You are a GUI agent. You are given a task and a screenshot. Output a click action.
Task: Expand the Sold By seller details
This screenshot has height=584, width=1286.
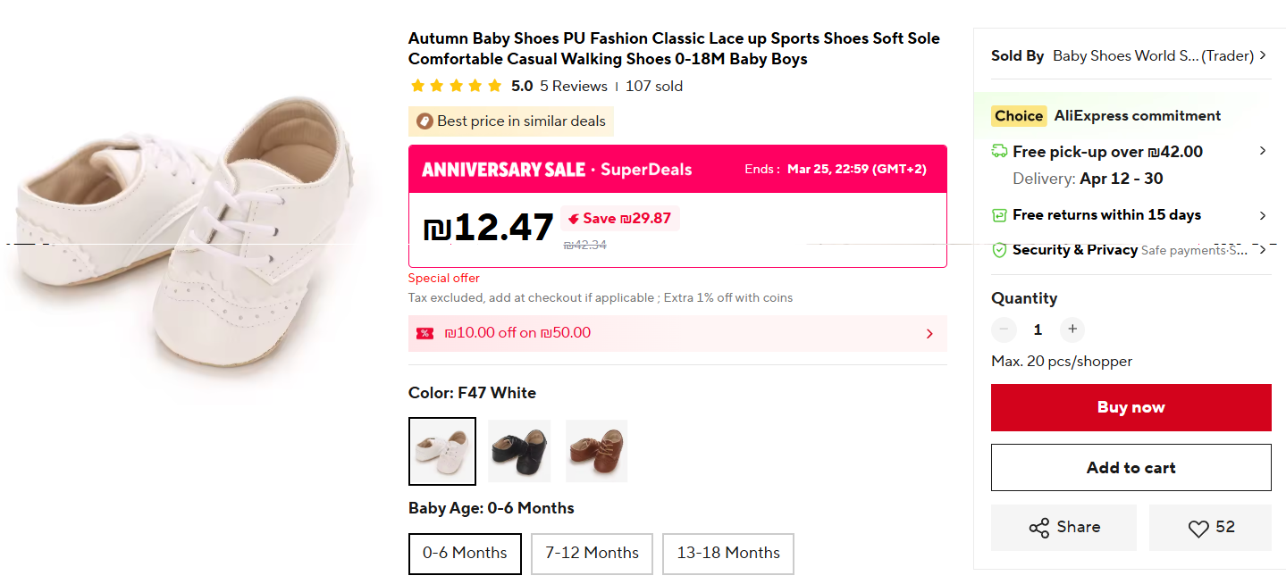point(1263,55)
